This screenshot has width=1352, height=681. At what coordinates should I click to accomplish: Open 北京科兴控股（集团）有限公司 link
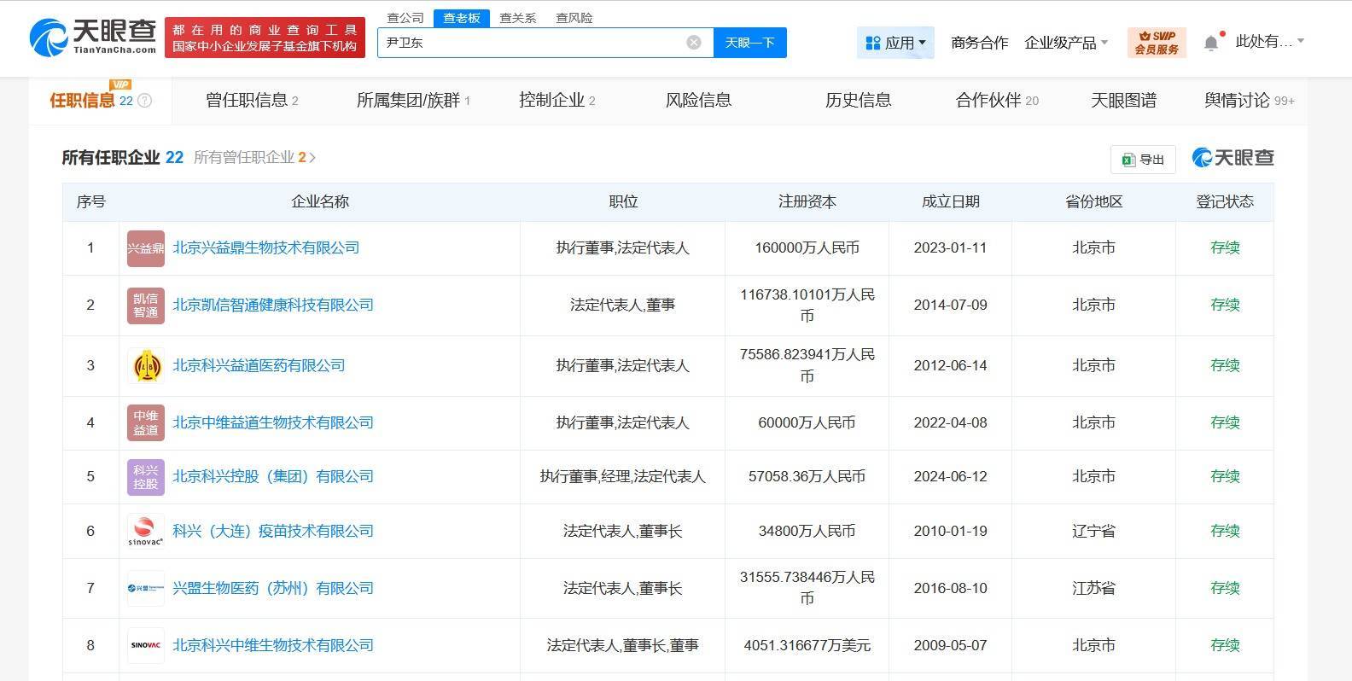click(x=273, y=477)
